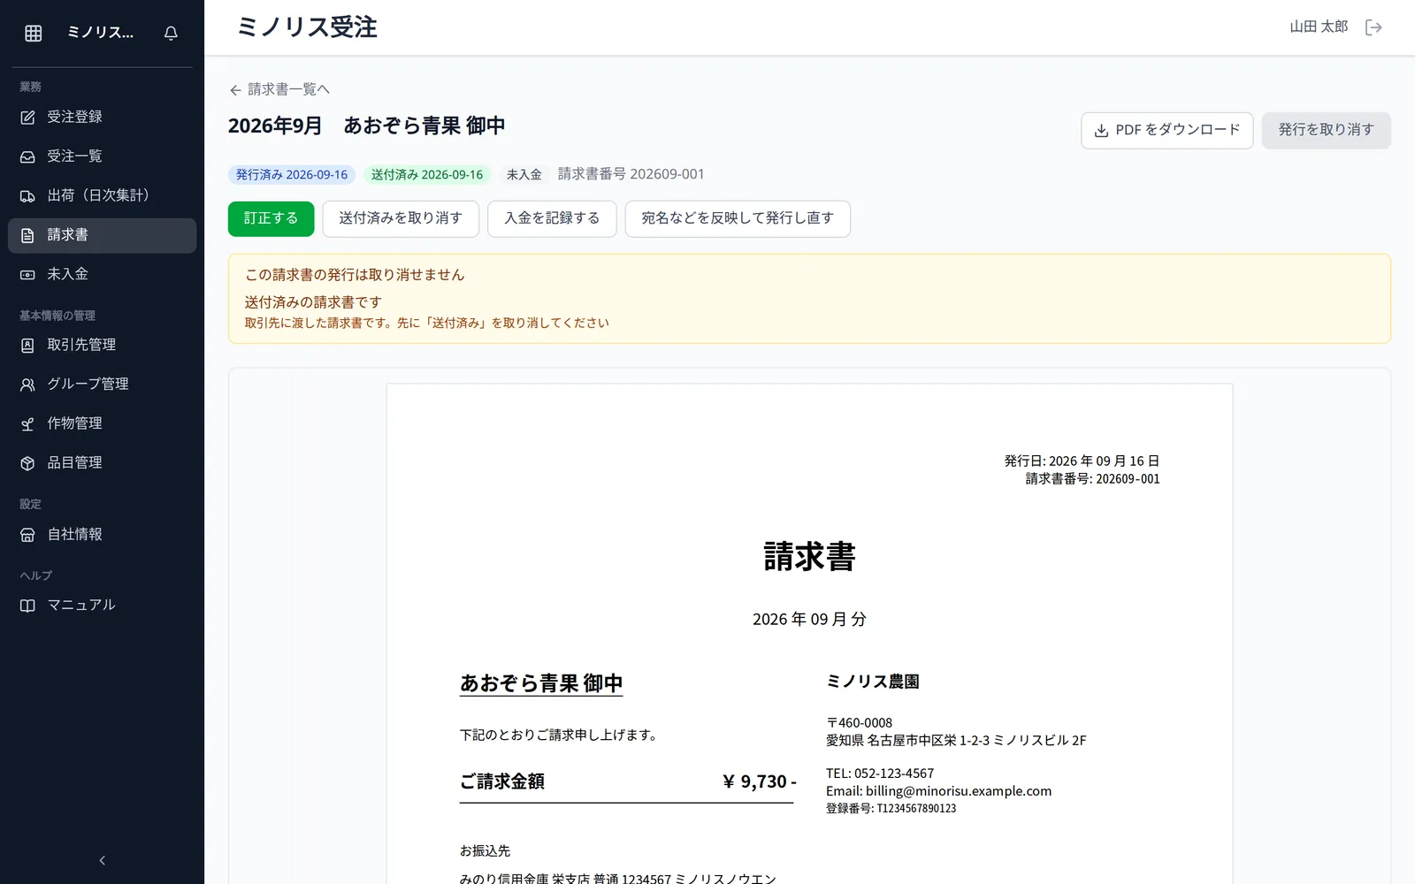1415x884 pixels.
Task: Click the 品目管理 box icon
Action: click(x=27, y=463)
